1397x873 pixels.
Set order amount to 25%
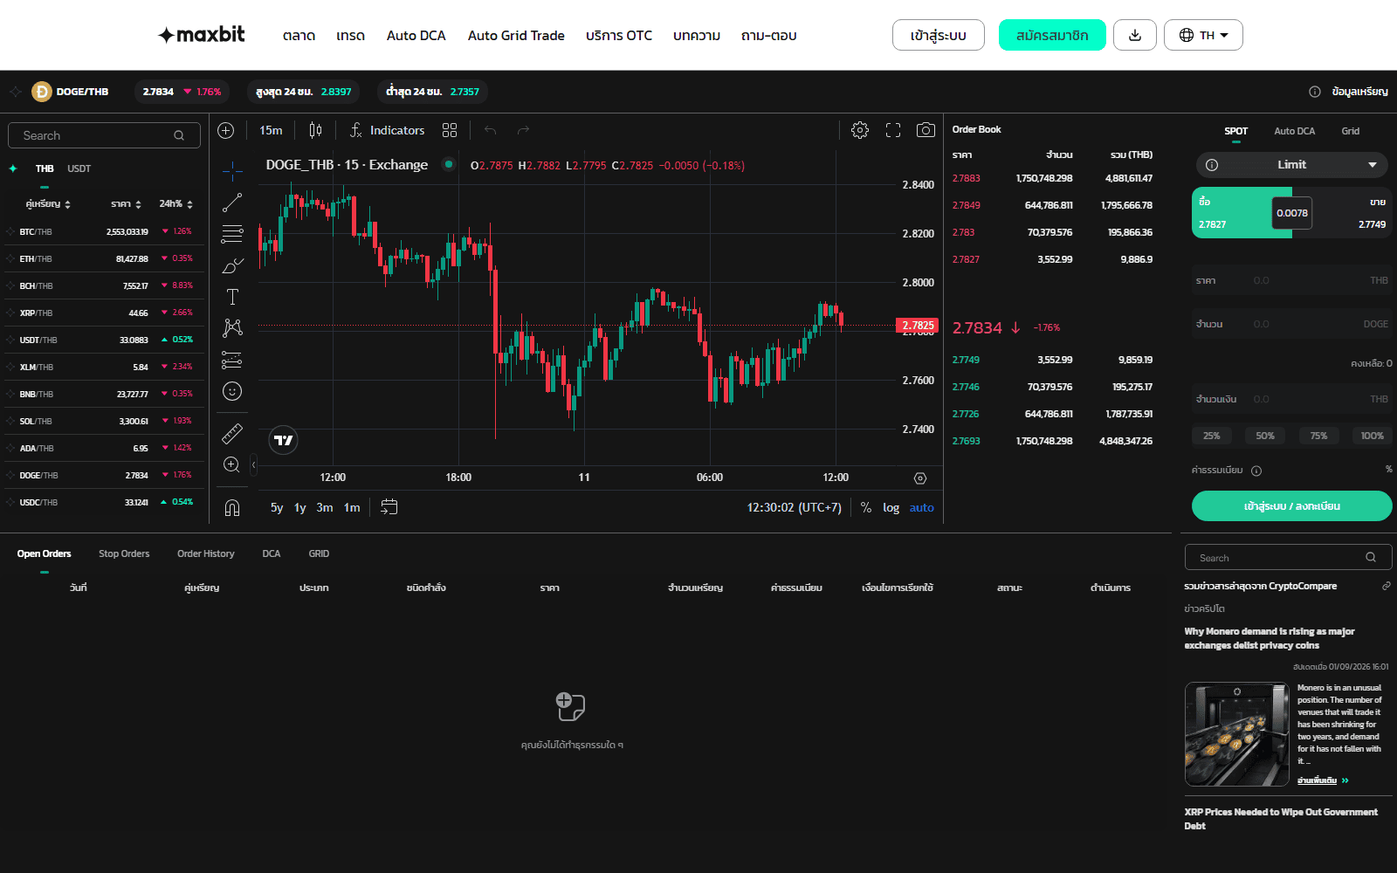tap(1212, 436)
